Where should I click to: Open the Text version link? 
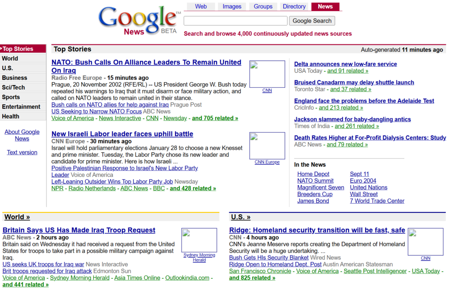(x=22, y=152)
